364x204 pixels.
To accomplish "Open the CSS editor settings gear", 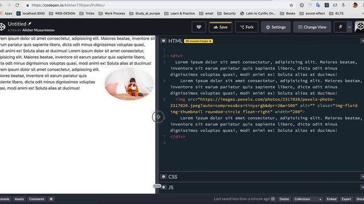I will click(x=163, y=177).
